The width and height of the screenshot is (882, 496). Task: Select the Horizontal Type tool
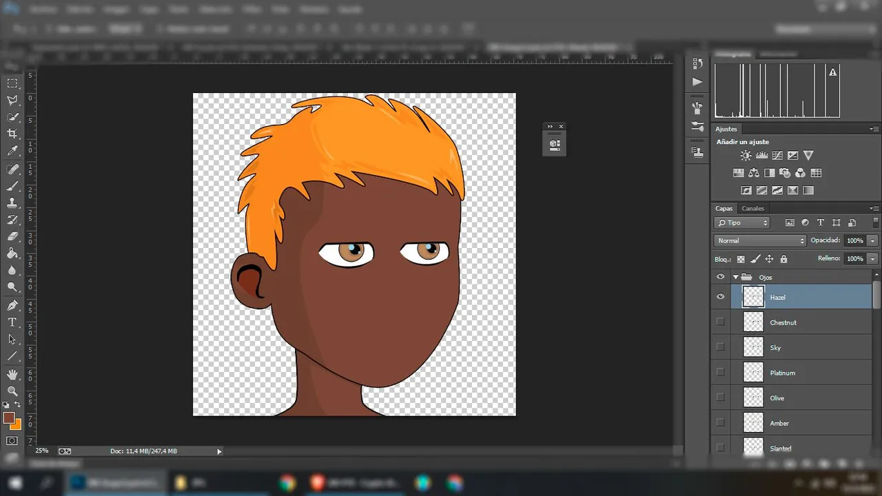click(x=12, y=322)
